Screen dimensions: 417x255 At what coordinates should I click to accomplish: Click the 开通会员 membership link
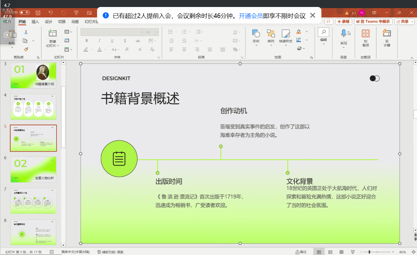tap(251, 16)
